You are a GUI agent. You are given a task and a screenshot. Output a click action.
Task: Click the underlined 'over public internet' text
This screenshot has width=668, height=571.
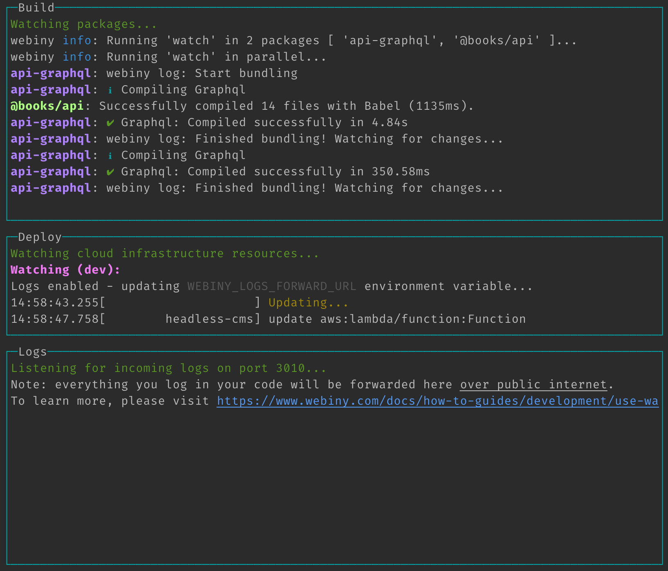click(533, 385)
